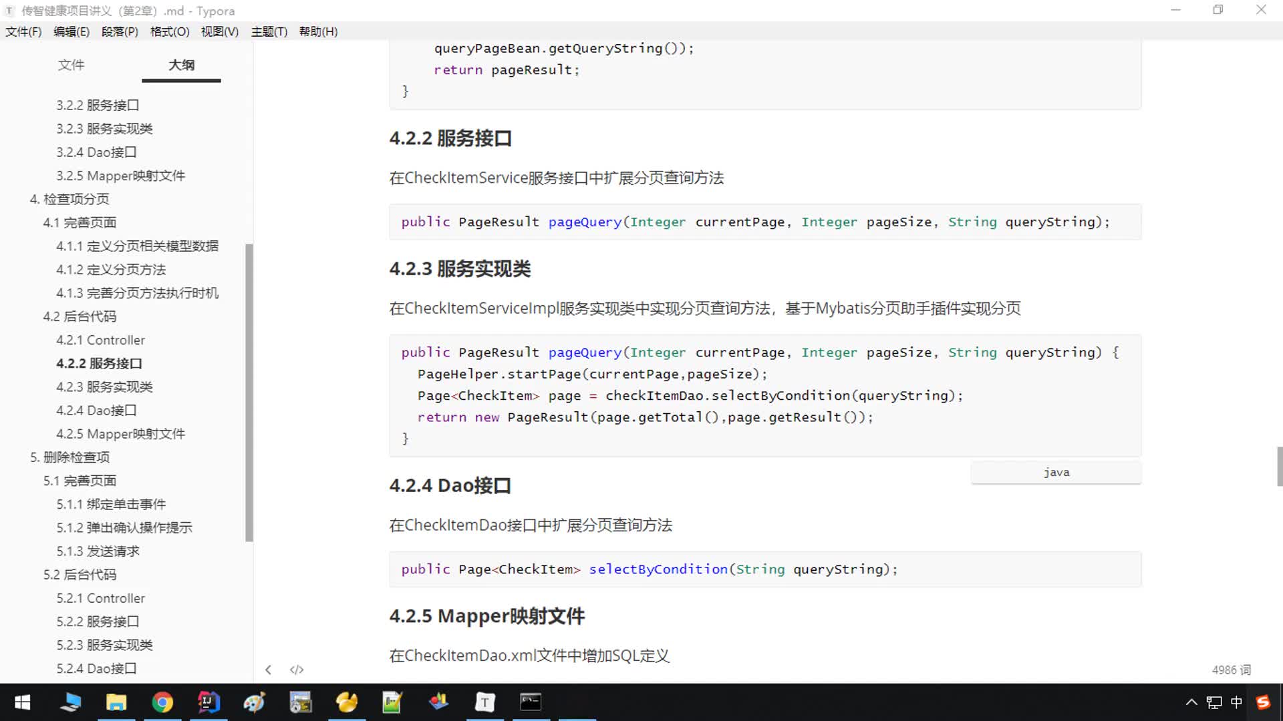Viewport: 1283px width, 721px height.
Task: Open Sogou input method tray icon
Action: (1263, 702)
